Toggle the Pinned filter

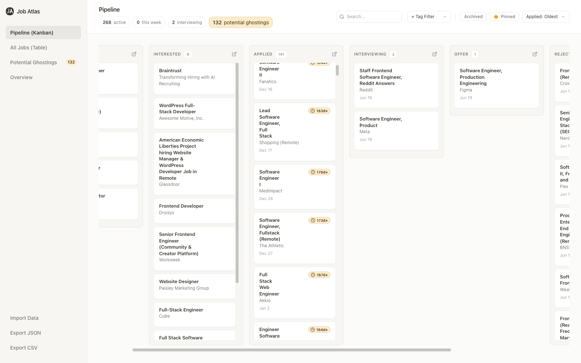pos(504,17)
